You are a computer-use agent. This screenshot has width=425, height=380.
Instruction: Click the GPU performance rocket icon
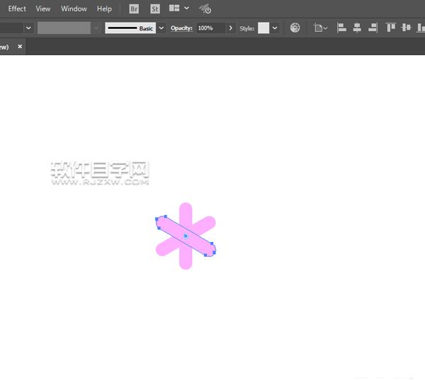tap(205, 9)
